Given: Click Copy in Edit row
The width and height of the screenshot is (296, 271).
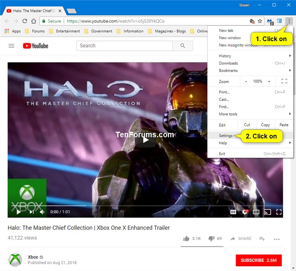Looking at the screenshot, I should (266, 125).
